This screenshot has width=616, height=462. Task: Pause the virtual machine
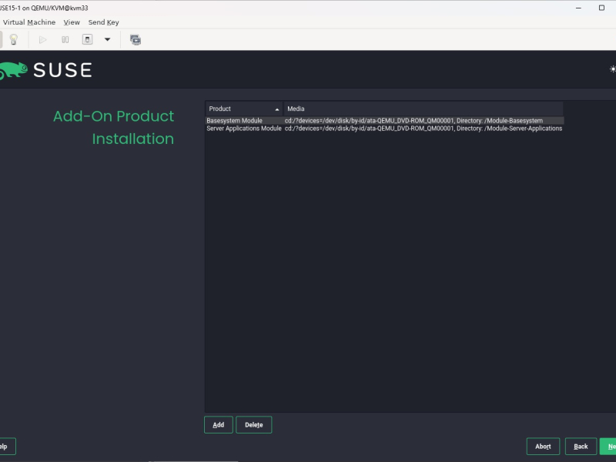65,40
